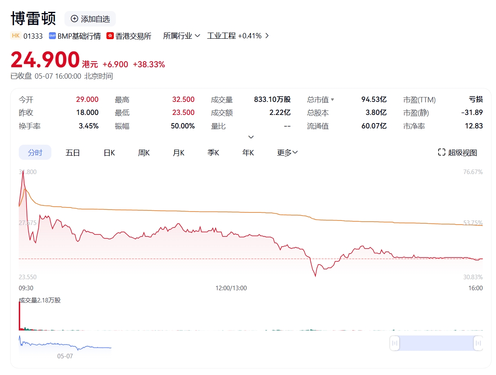496x375 pixels.
Task: Open the 更多 chart period dropdown
Action: coord(288,152)
